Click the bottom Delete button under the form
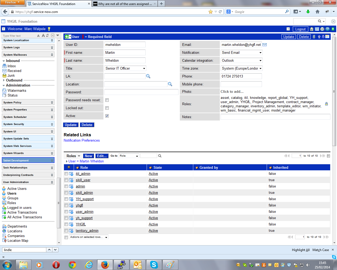 (x=87, y=125)
